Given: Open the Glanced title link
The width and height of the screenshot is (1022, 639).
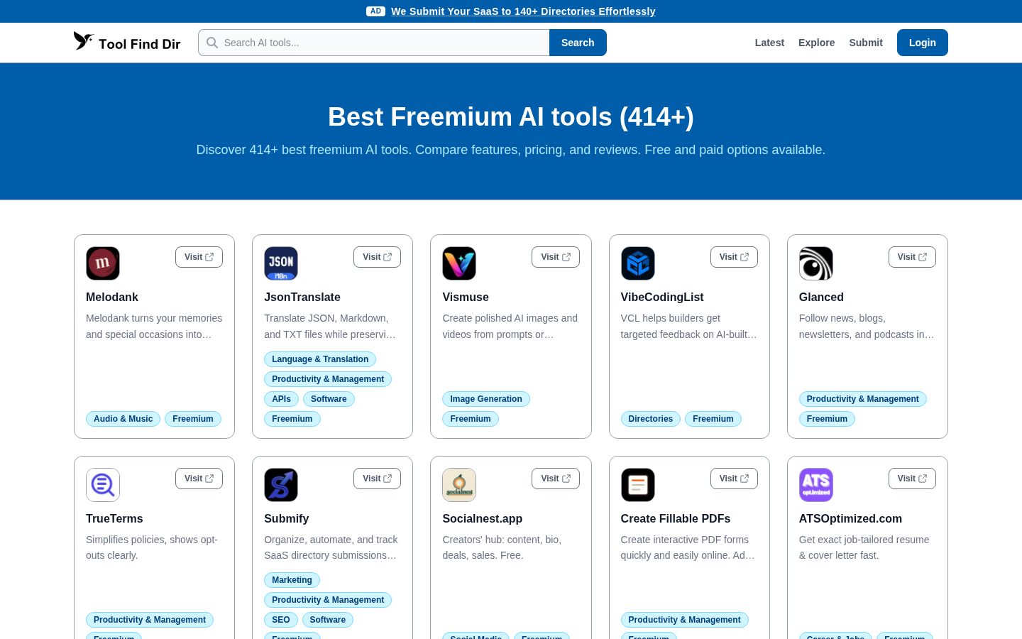Looking at the screenshot, I should coord(821,297).
